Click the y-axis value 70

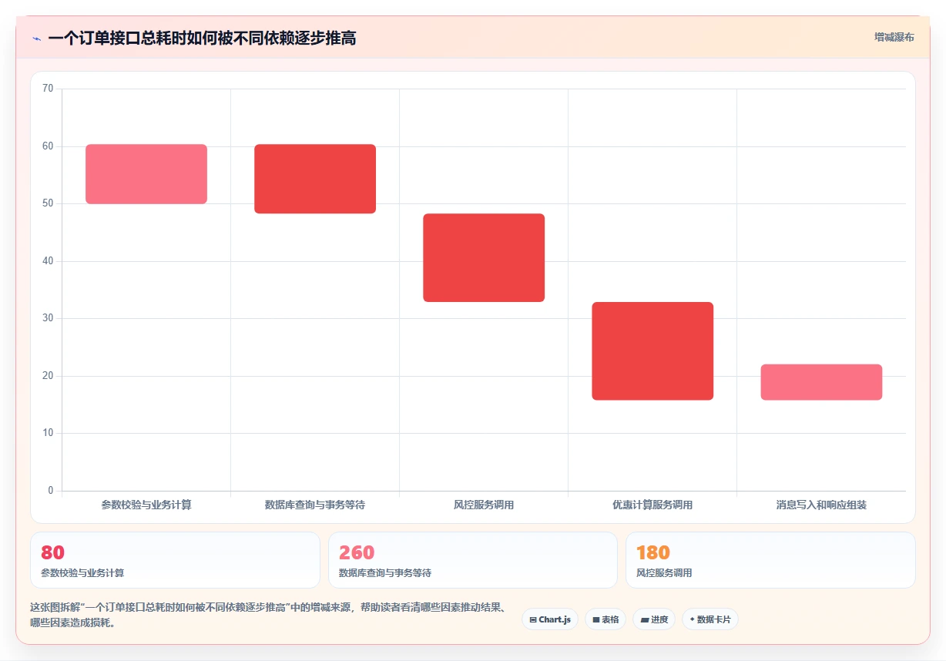[48, 89]
